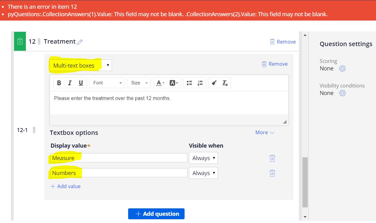Remove question 12-1 using its Remove link

tap(274, 64)
